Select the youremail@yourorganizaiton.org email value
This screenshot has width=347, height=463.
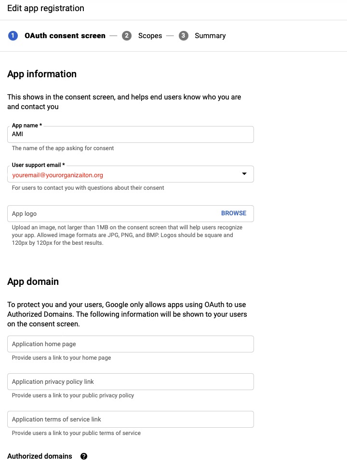[x=57, y=175]
